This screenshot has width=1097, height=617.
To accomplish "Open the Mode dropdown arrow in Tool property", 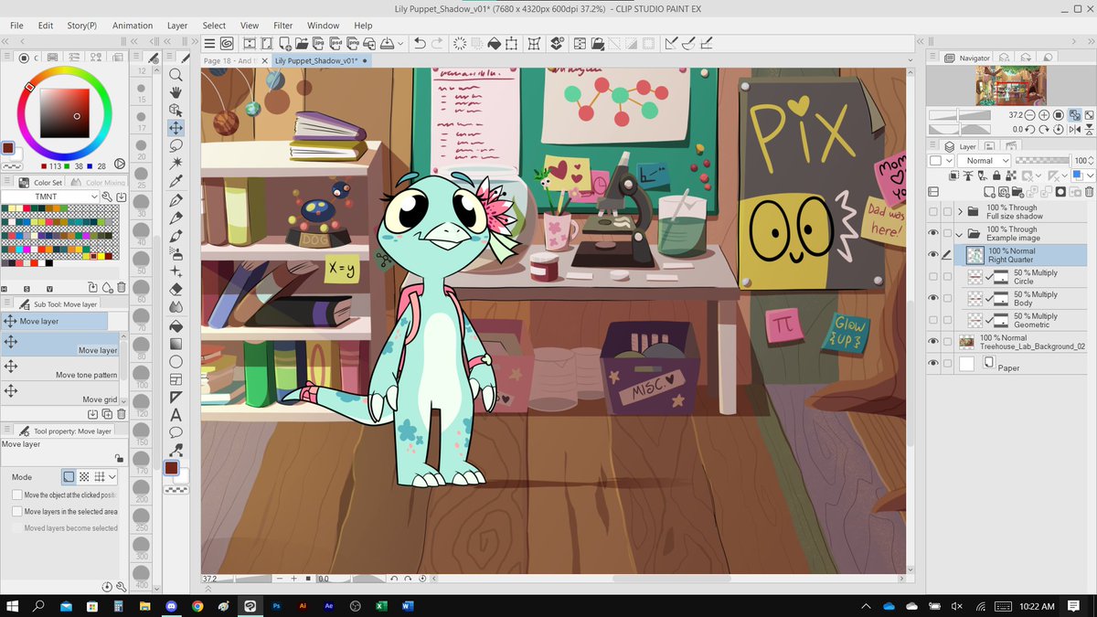I will [112, 477].
